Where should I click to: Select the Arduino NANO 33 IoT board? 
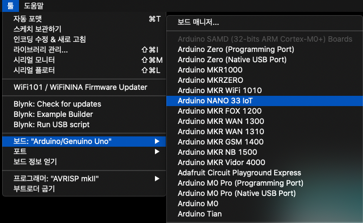click(x=264, y=101)
